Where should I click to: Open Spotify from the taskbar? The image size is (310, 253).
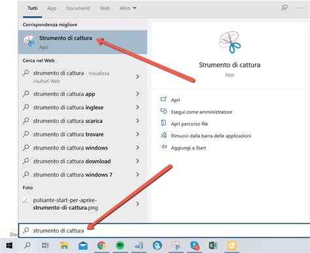point(120,246)
